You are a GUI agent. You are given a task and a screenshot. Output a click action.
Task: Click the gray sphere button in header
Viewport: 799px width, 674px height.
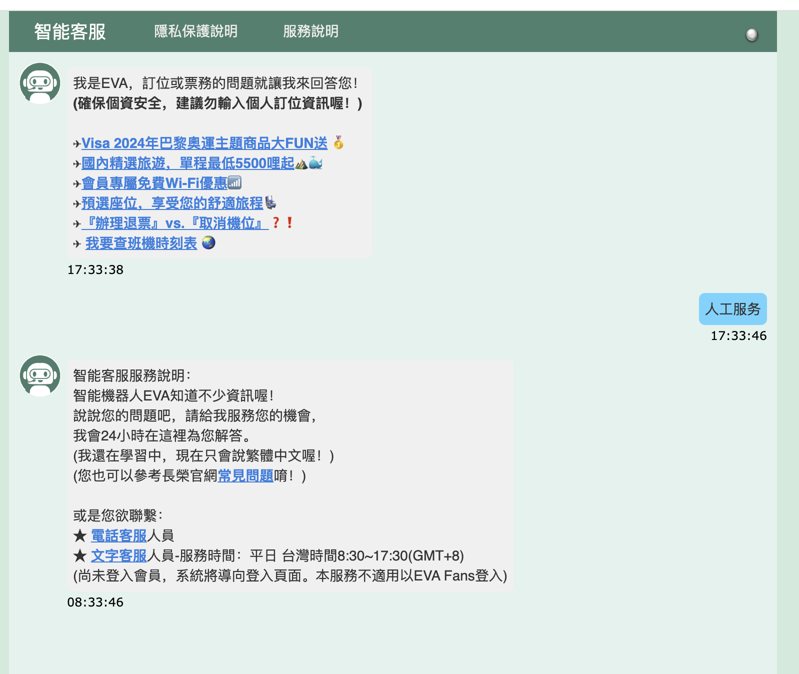[751, 34]
